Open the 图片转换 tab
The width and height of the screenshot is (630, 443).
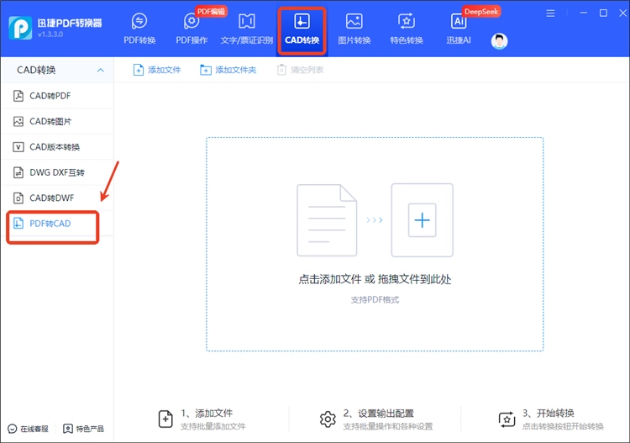pyautogui.click(x=354, y=29)
